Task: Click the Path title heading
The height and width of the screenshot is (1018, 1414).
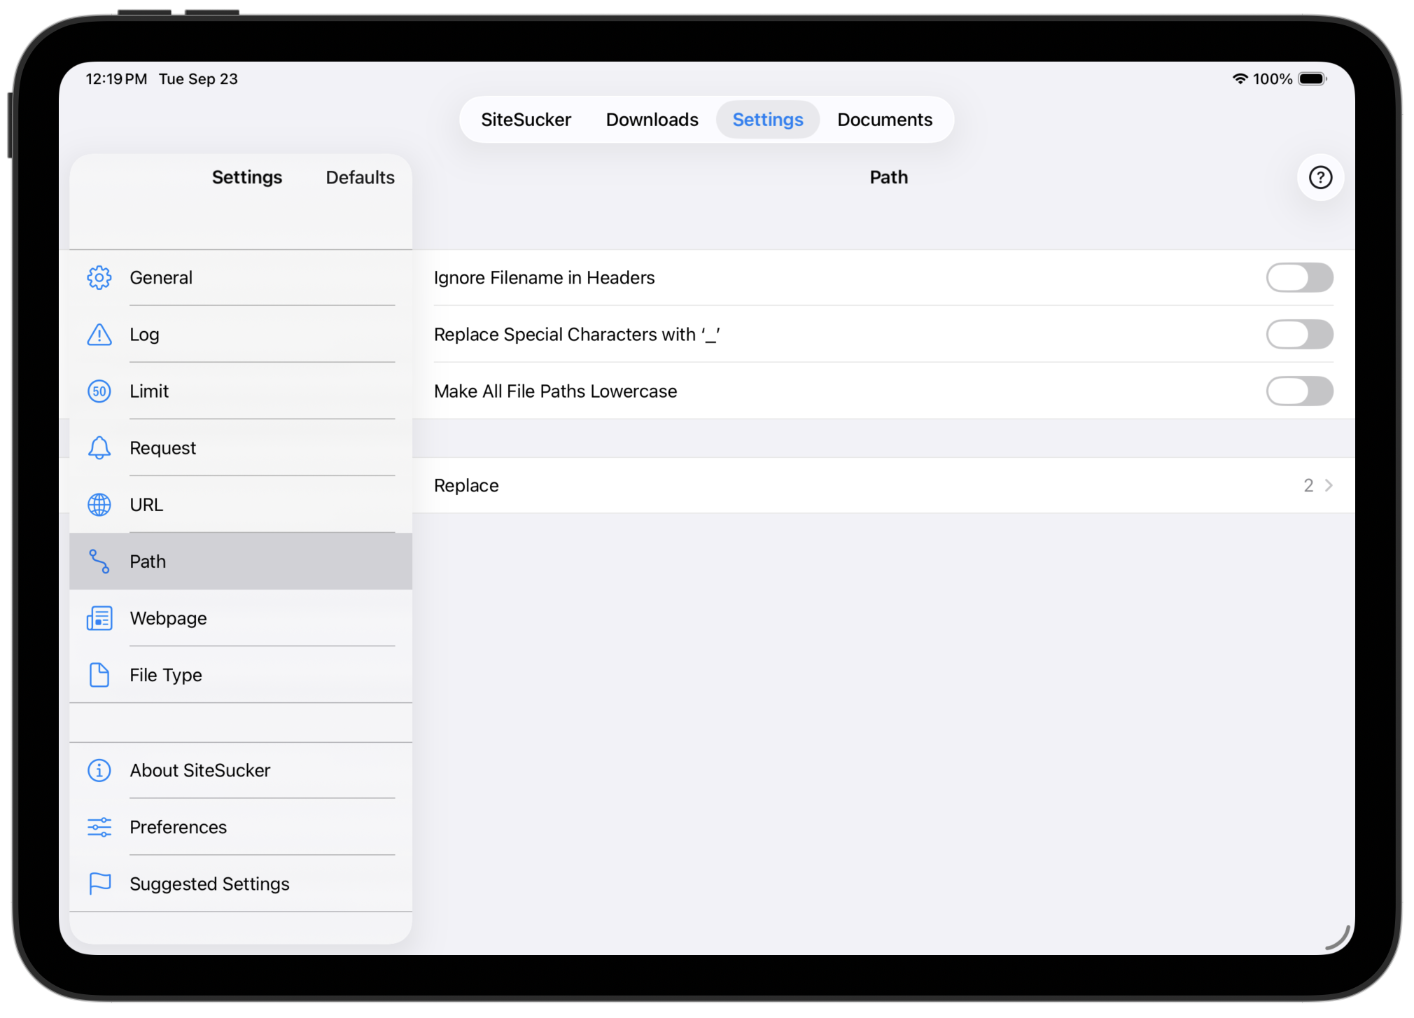Action: [888, 178]
